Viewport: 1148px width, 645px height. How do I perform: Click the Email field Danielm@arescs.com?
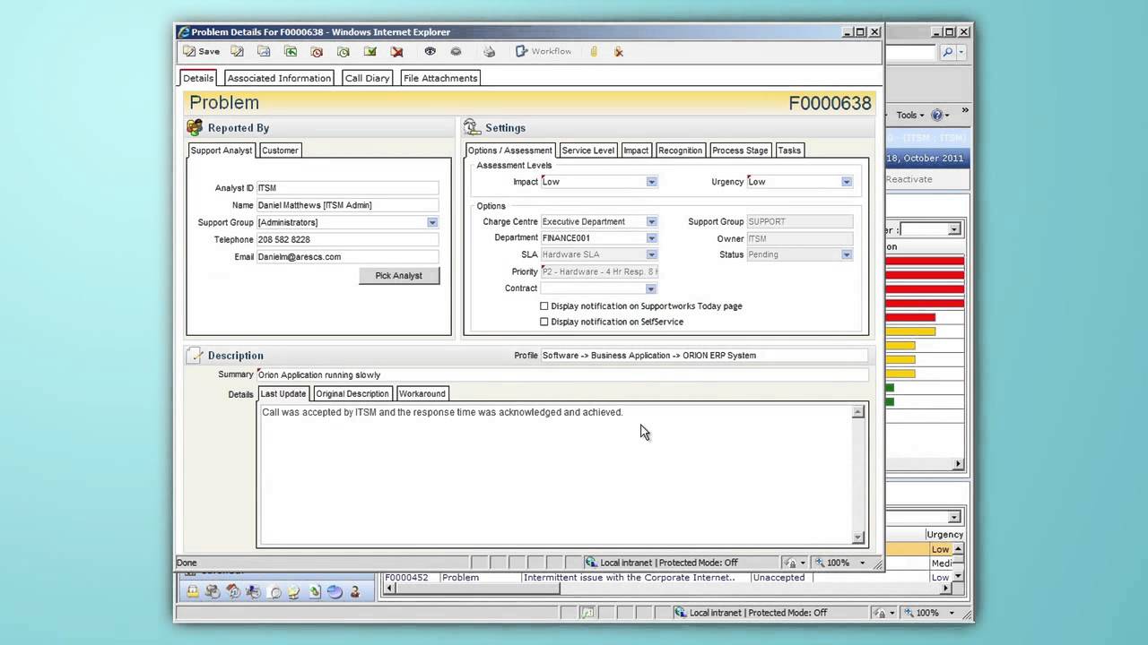pos(348,256)
